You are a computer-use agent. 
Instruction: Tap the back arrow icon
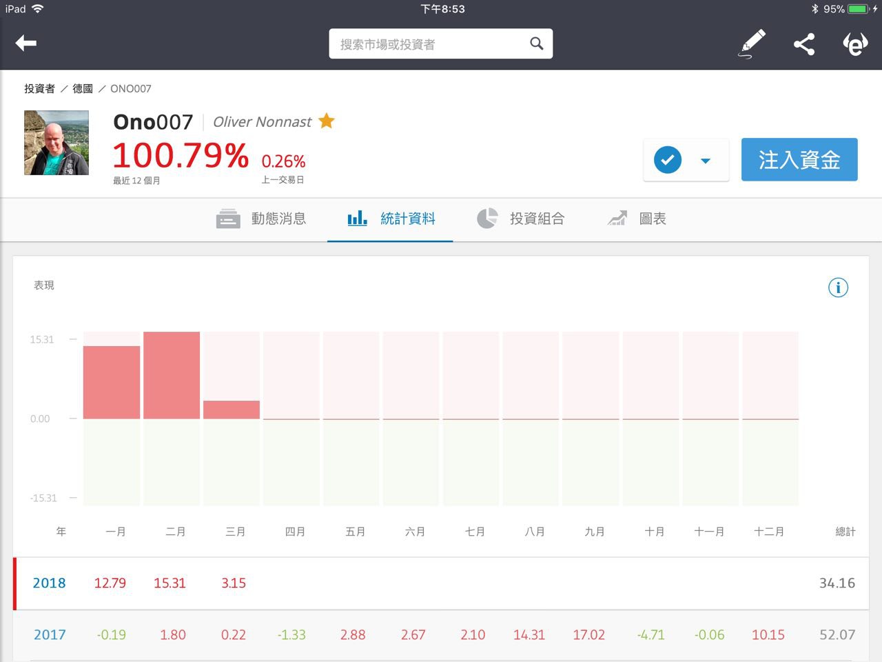26,43
